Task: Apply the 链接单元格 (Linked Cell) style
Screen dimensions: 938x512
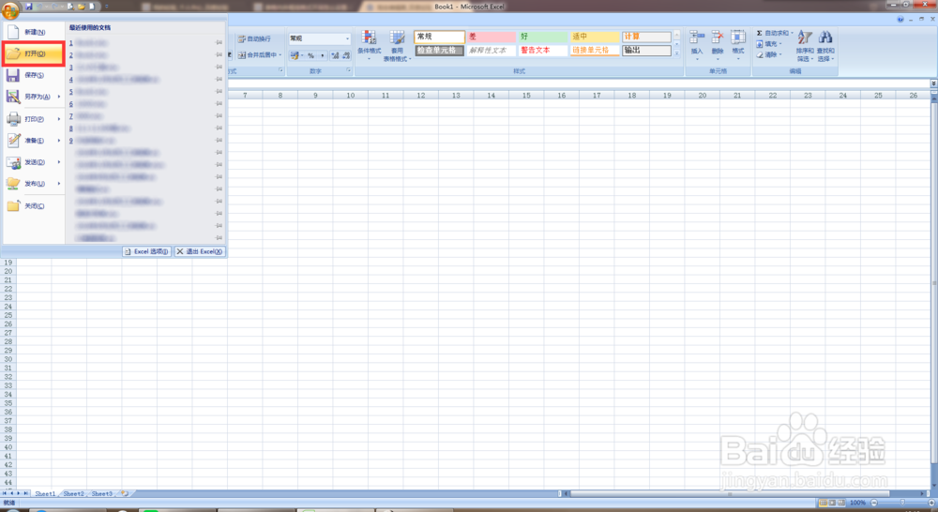Action: coord(595,51)
